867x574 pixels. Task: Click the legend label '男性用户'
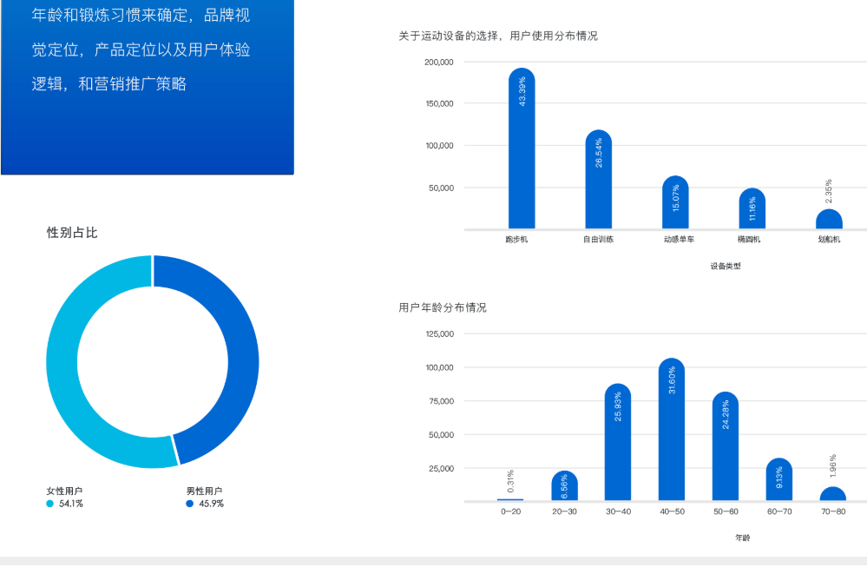coord(204,491)
